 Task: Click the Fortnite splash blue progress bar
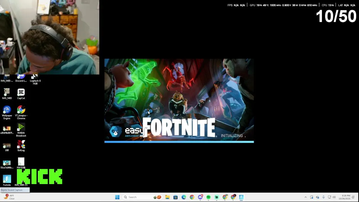[179, 142]
